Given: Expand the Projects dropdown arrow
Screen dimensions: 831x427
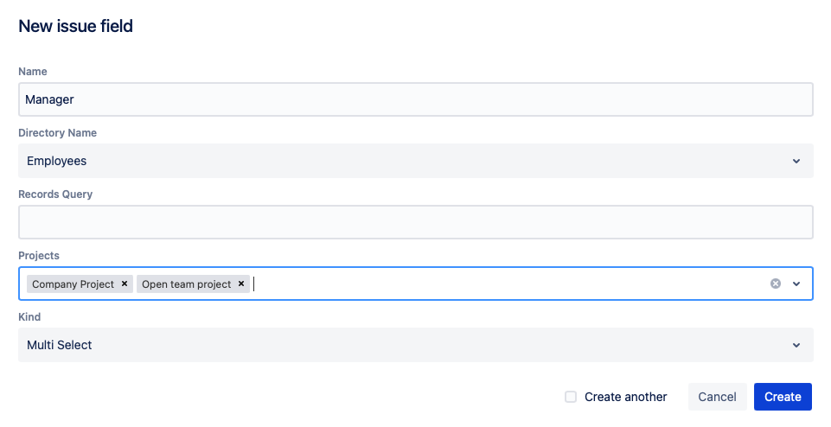Looking at the screenshot, I should [x=796, y=284].
